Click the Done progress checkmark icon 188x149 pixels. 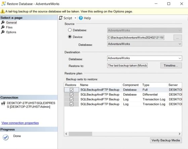(x=6, y=137)
